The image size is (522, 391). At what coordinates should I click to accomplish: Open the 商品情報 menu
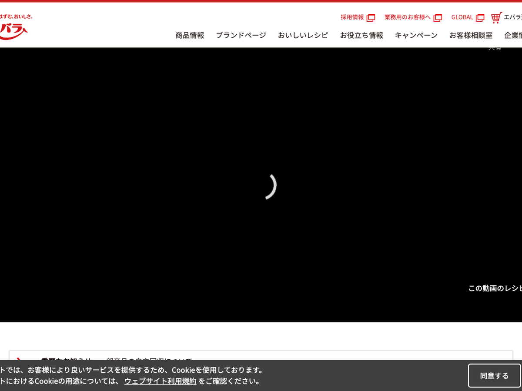click(190, 36)
